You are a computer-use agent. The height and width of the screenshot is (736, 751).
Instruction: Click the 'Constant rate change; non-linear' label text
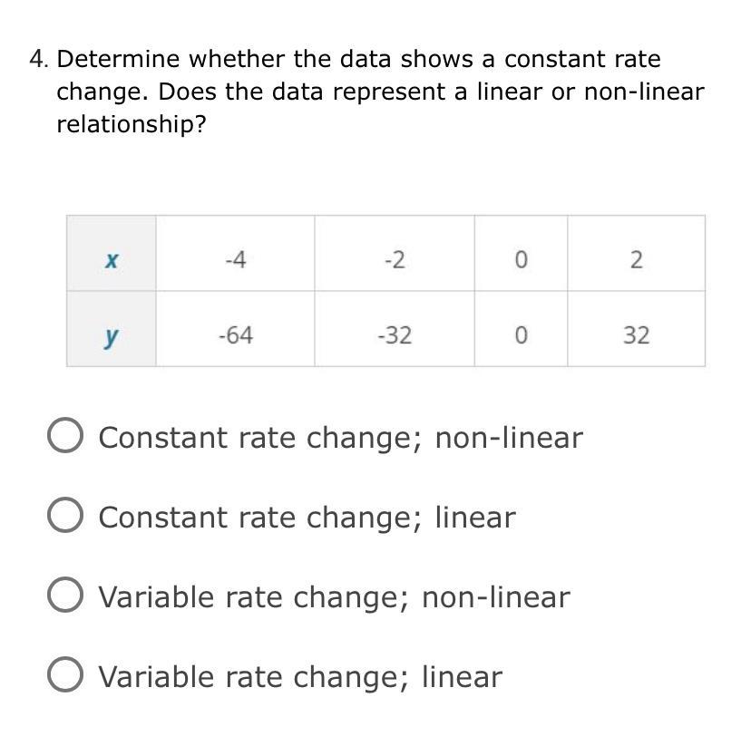(x=340, y=438)
